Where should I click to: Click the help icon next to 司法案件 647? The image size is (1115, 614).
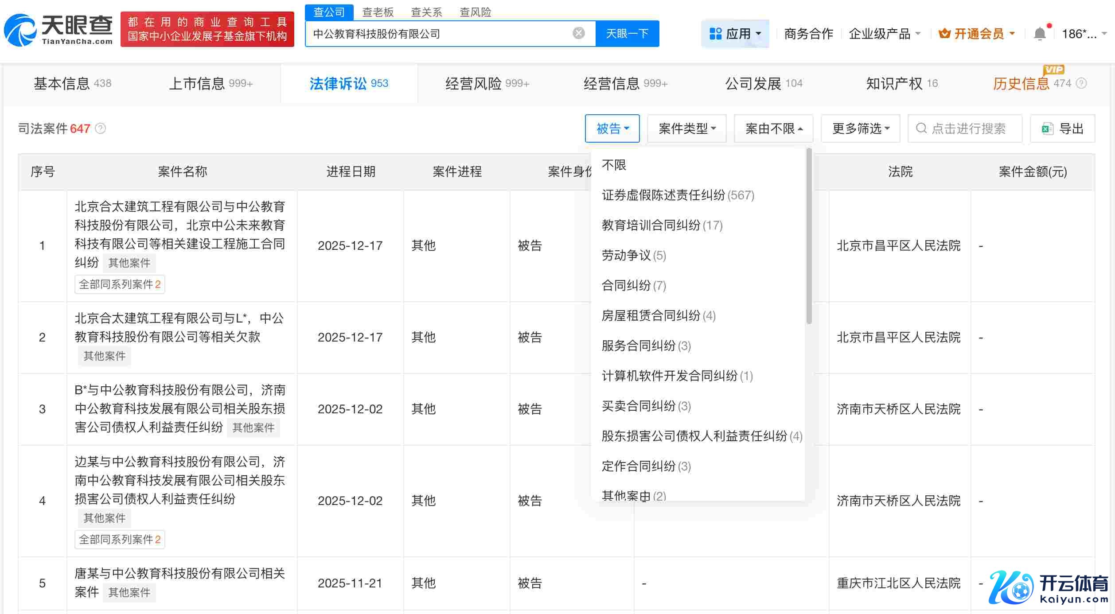point(101,128)
